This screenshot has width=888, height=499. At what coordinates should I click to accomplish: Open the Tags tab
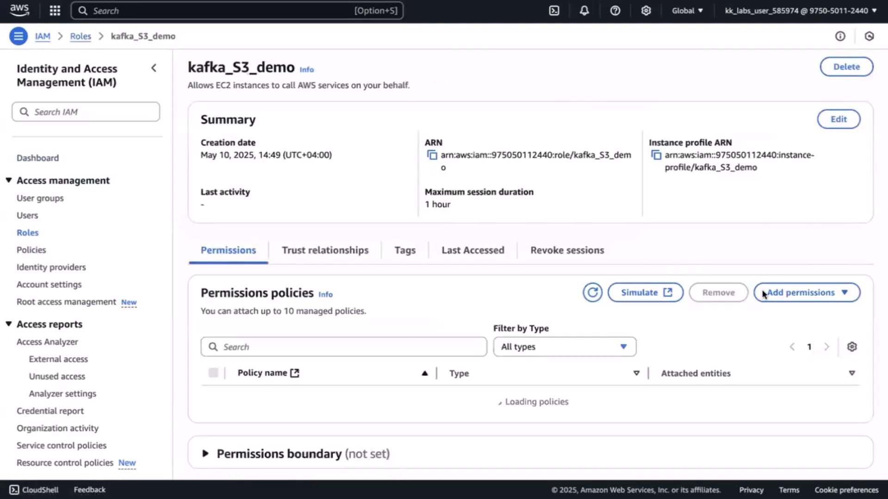405,250
